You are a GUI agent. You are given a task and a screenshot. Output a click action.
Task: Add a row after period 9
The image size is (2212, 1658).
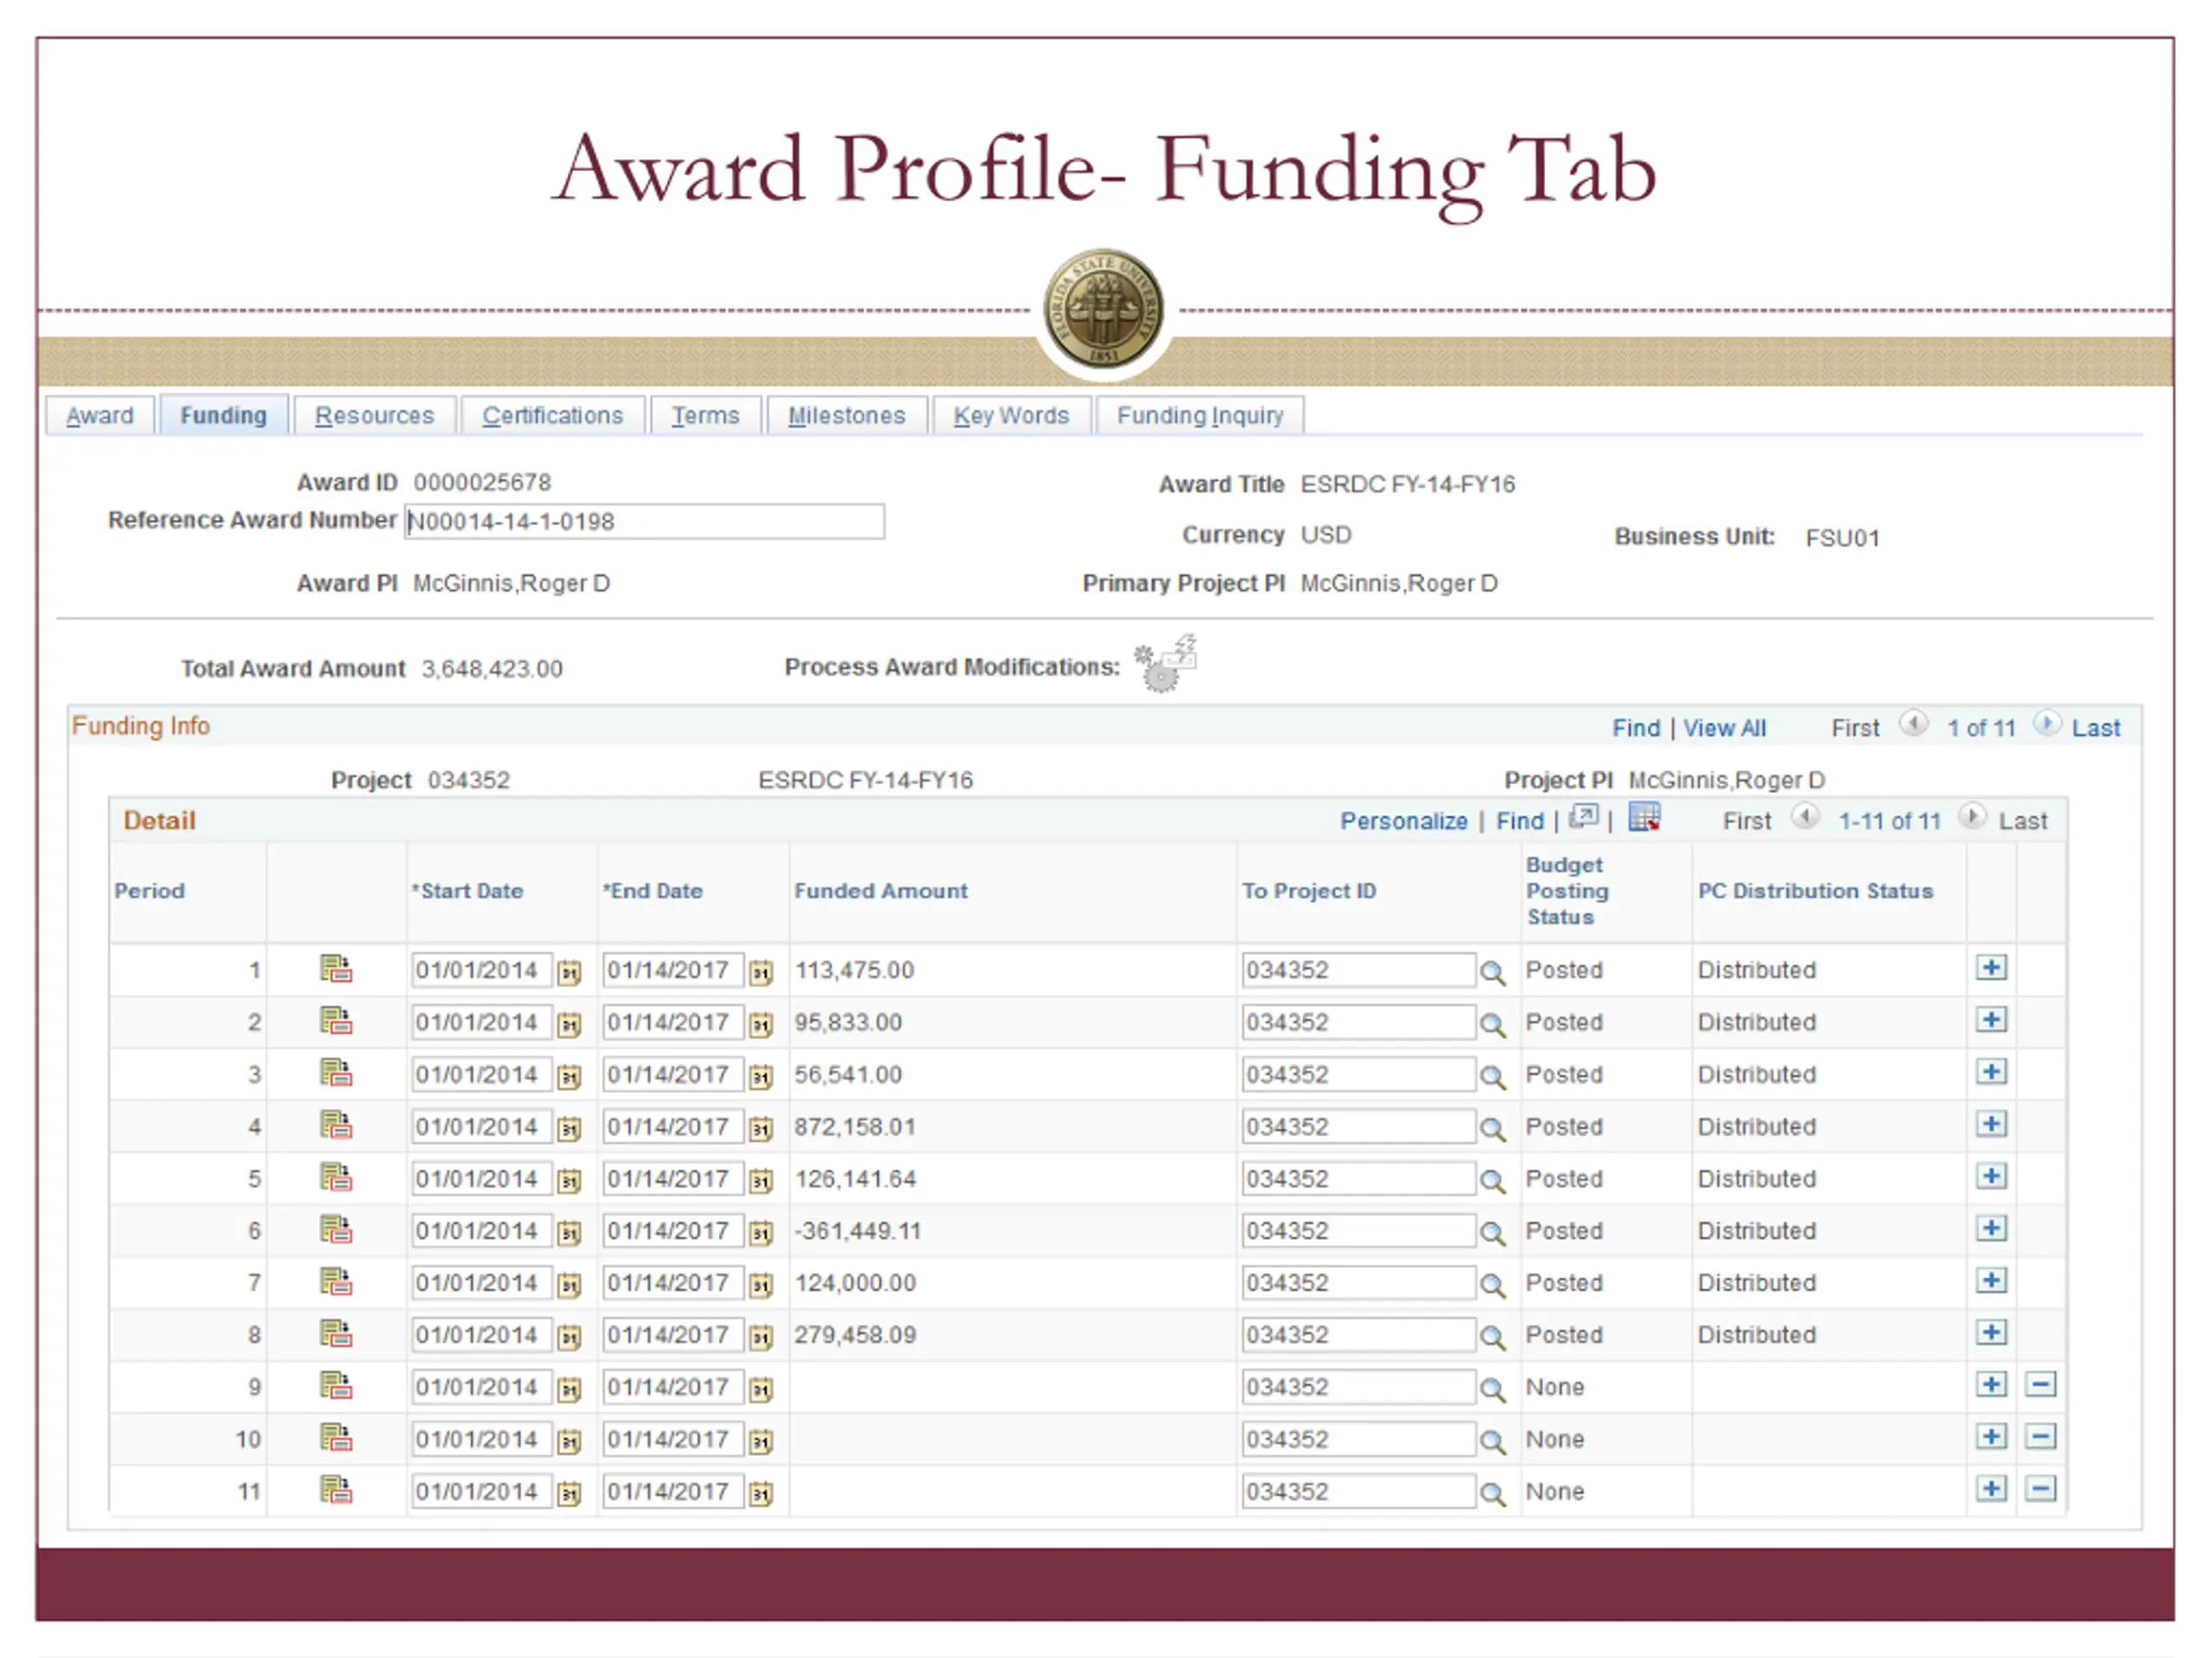click(x=1991, y=1384)
